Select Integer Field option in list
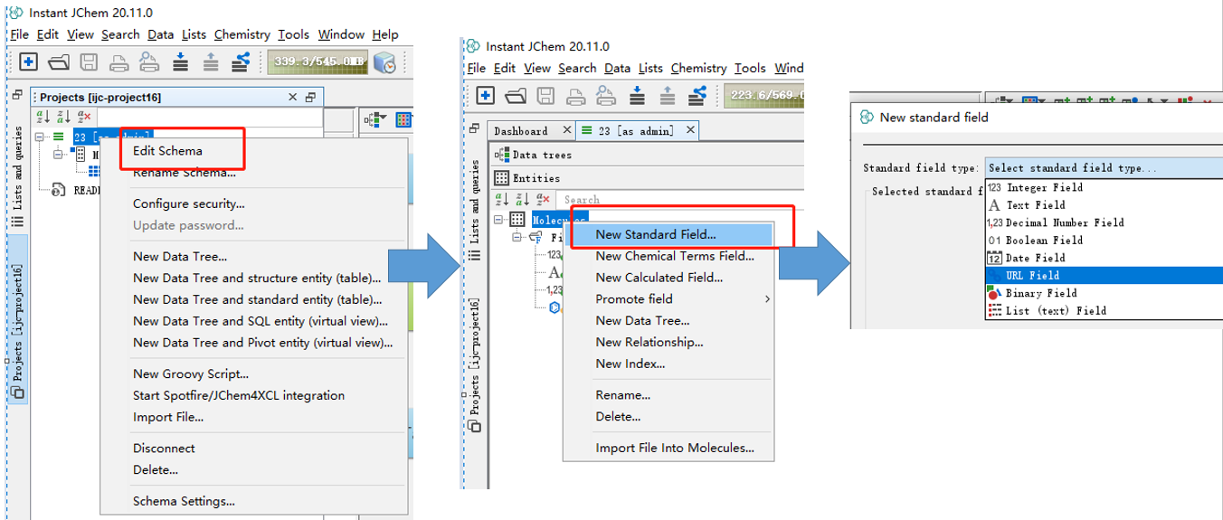 click(x=1044, y=187)
